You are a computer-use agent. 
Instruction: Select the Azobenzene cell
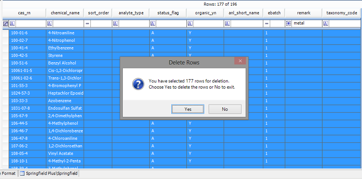(x=65, y=101)
